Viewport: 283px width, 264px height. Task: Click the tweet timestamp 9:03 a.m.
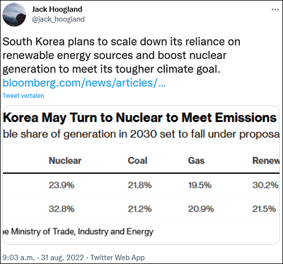tap(16, 257)
